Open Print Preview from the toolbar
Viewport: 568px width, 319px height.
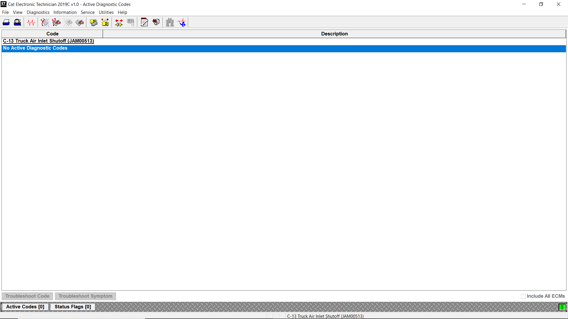click(17, 22)
